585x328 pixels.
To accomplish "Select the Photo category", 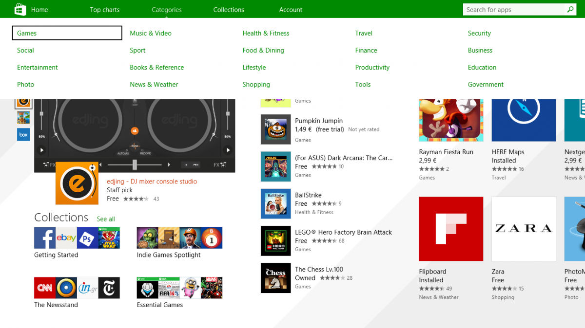I will click(25, 84).
